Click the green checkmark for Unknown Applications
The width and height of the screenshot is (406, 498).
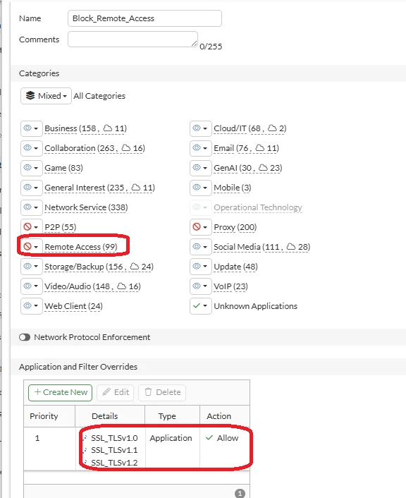pos(197,305)
